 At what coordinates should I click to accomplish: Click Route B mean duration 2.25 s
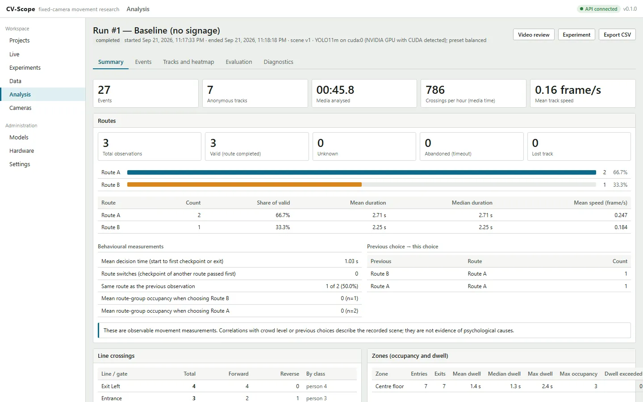379,227
